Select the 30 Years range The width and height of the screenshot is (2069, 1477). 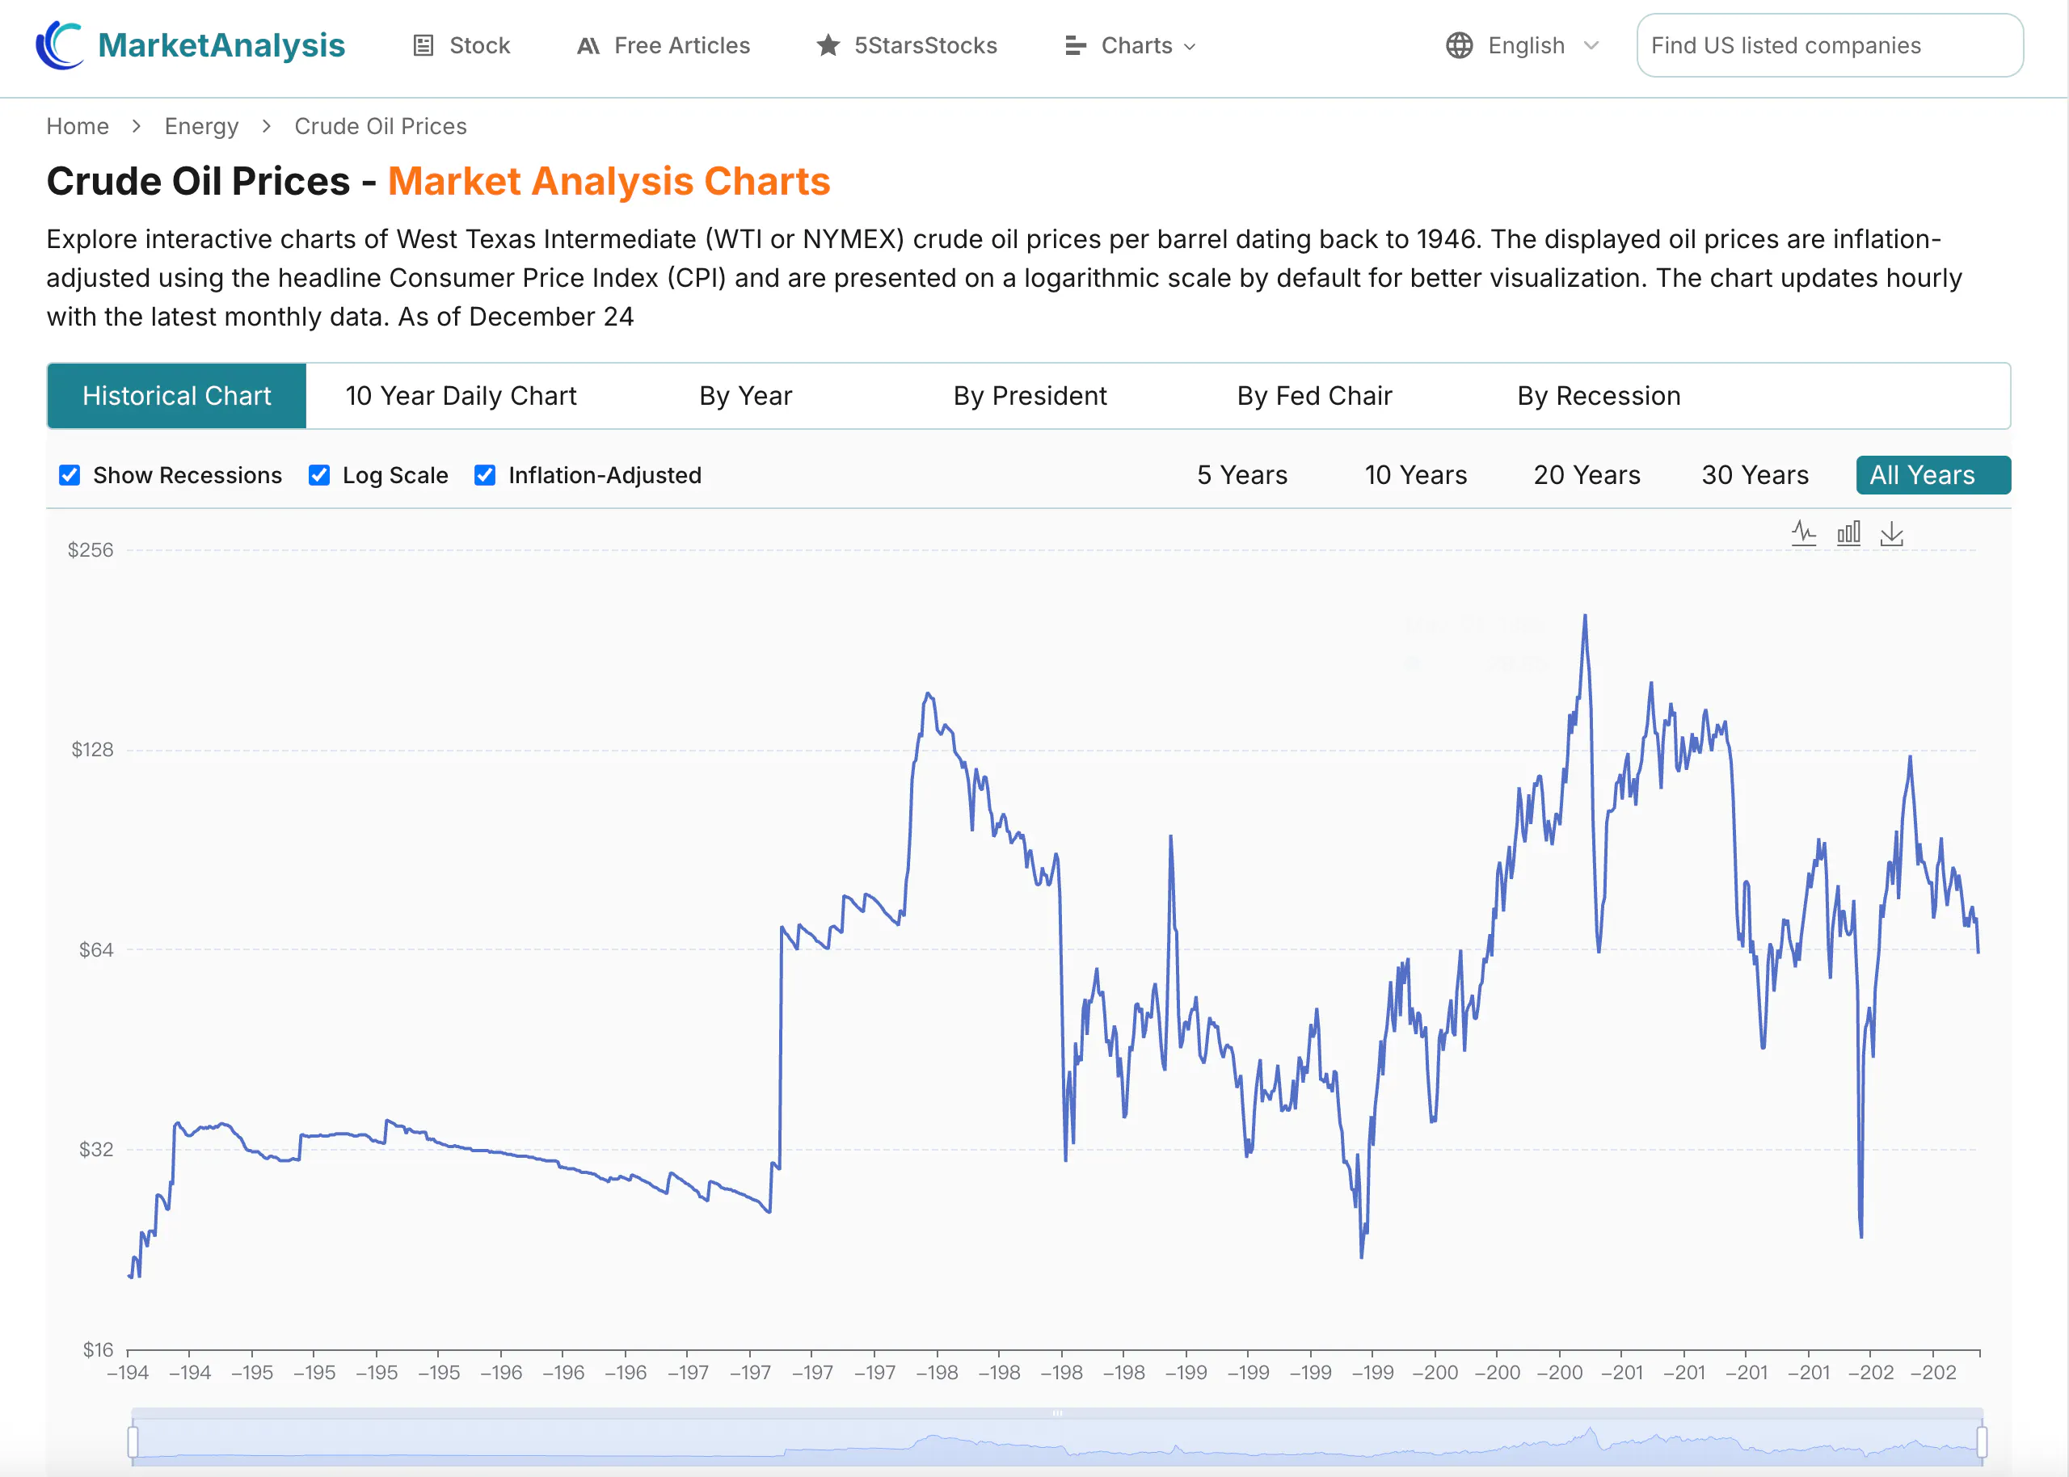[1755, 475]
